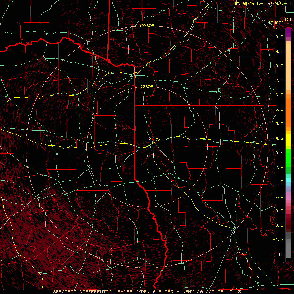Viewport: 294px width, 294px height.
Task: Pick the cyan segment of the color bar
Action: (288, 180)
